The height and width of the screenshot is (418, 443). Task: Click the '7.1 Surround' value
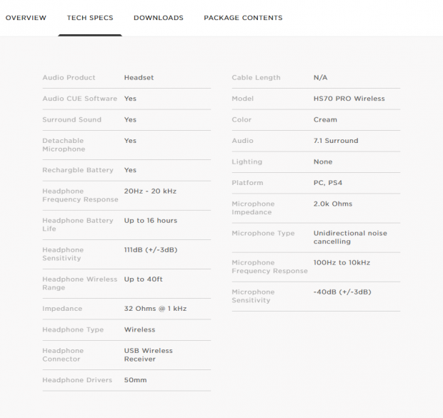tap(336, 141)
